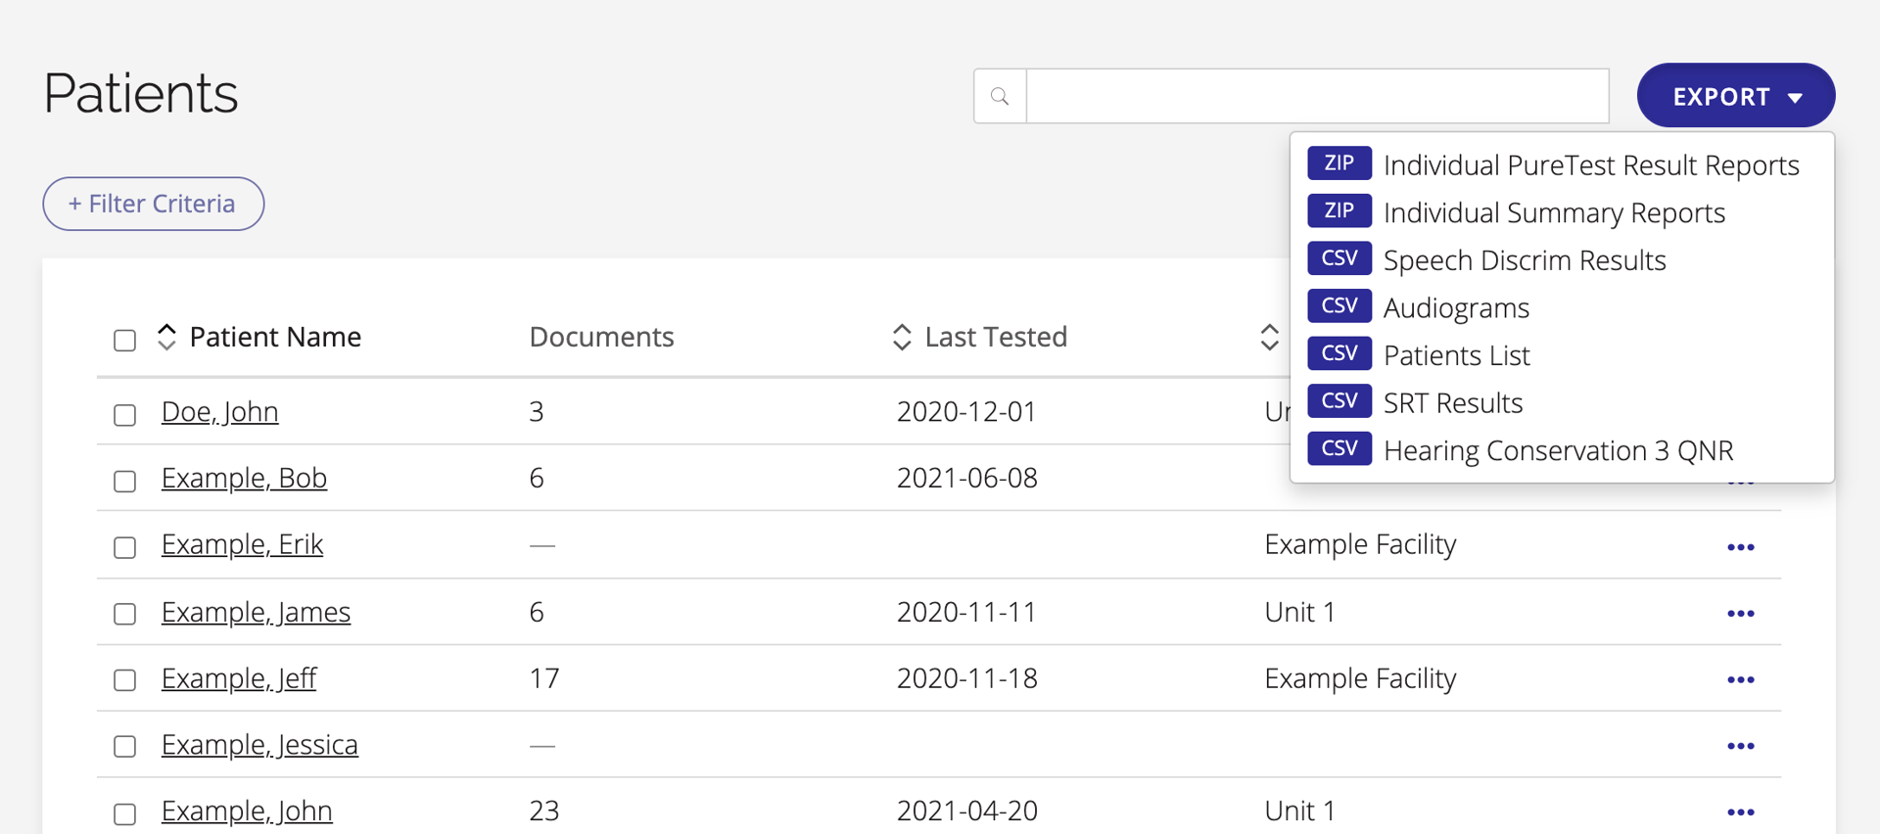Viewport: 1880px width, 834px height.
Task: Click document count 17 for Example, Jeff
Action: [x=544, y=678]
